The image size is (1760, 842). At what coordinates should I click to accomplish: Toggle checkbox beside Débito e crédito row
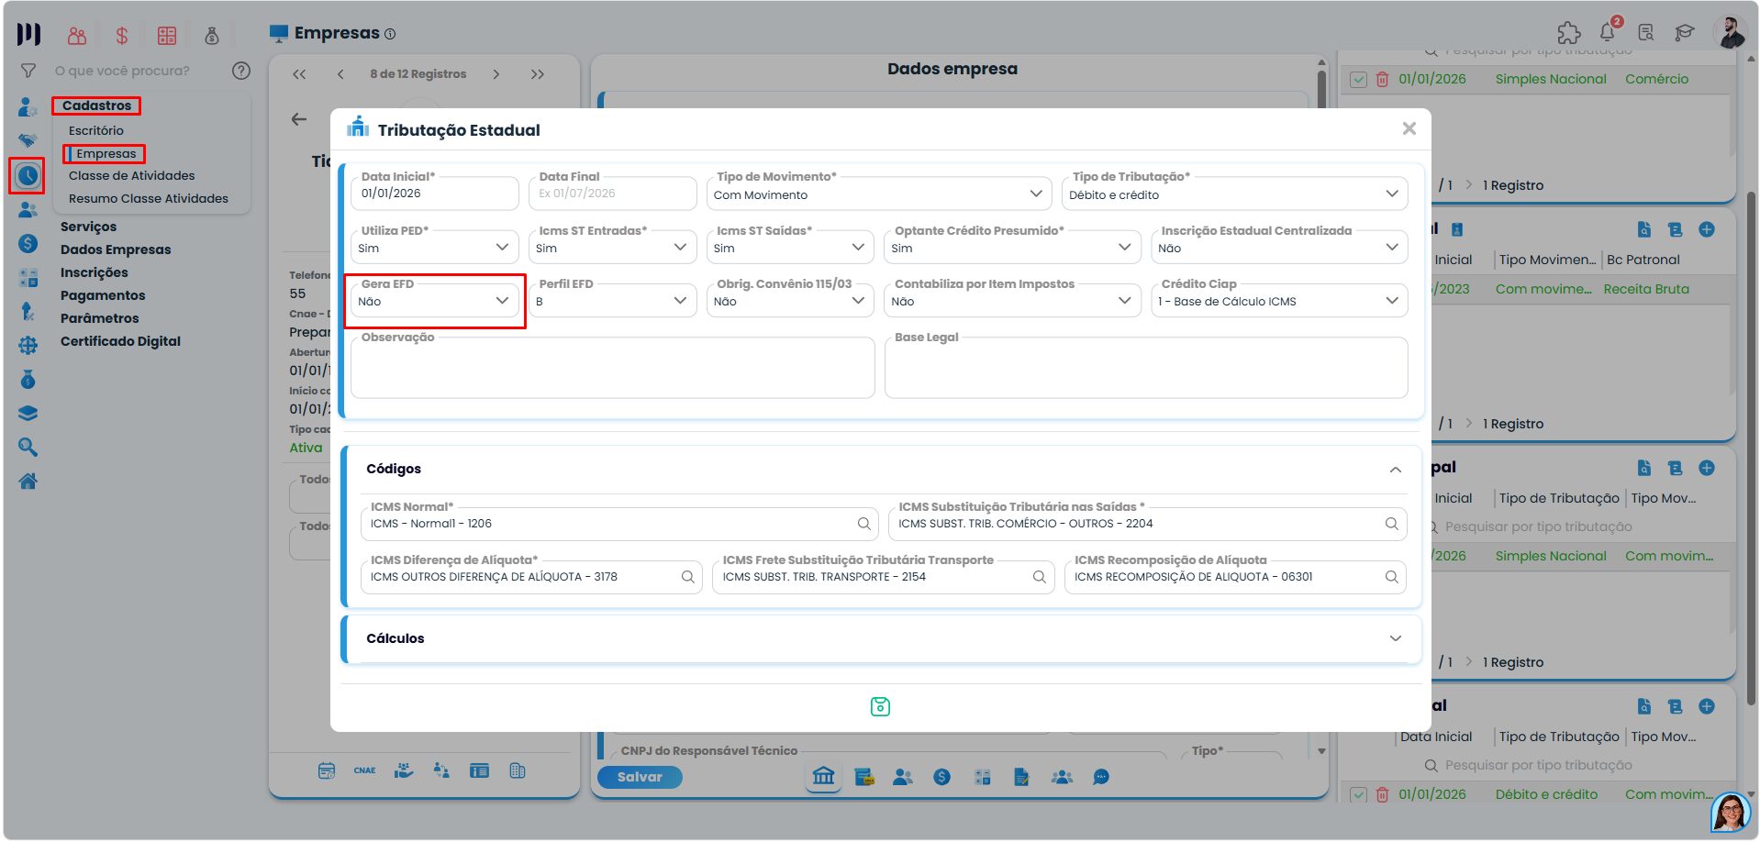(x=1359, y=795)
